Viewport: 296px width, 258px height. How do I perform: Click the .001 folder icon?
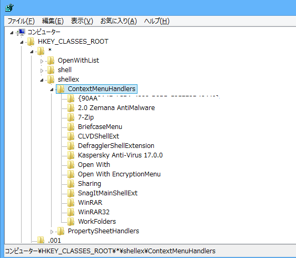41,240
